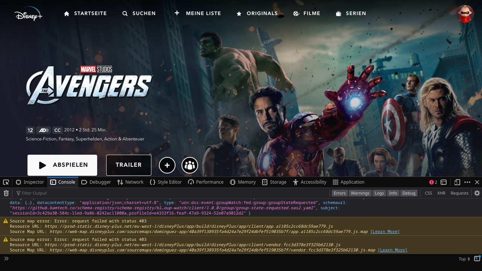The image size is (482, 271).
Task: Add Avengers to watchlist with plus icon
Action: pyautogui.click(x=167, y=165)
